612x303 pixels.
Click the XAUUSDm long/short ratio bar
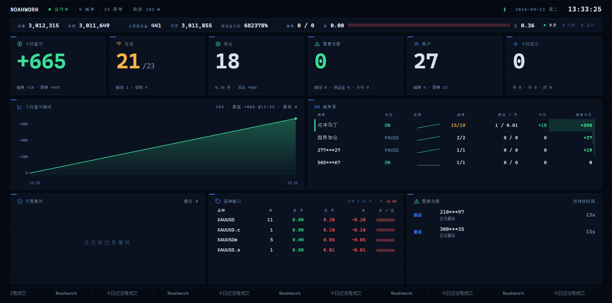click(385, 240)
